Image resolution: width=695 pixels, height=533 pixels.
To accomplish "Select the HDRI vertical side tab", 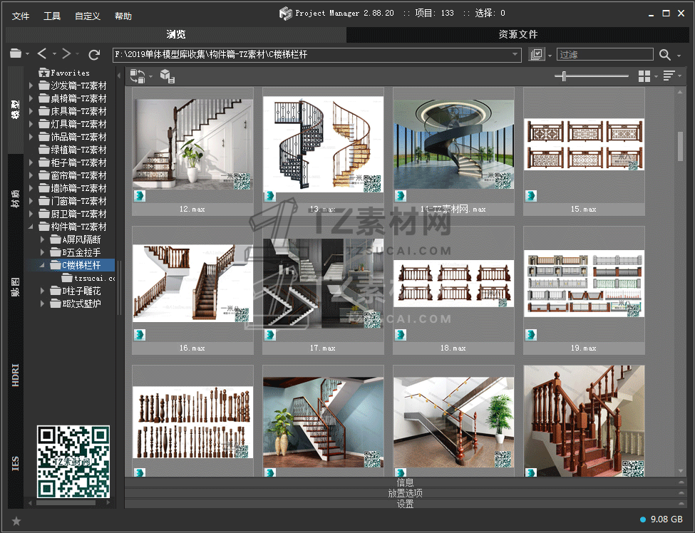I will 16,375.
